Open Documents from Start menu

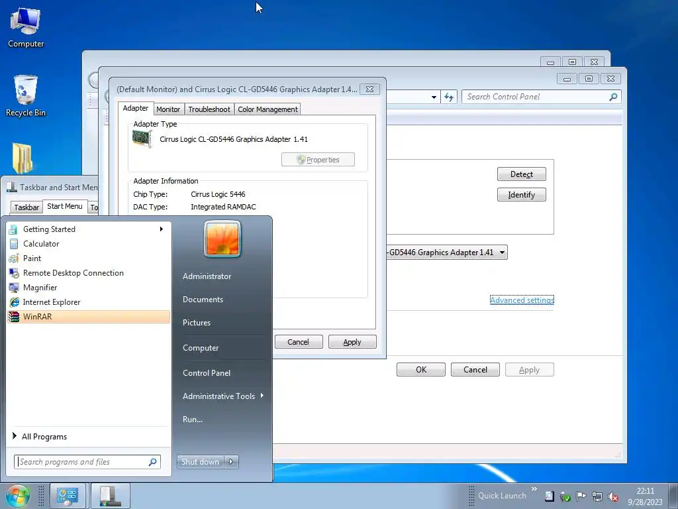[203, 300]
